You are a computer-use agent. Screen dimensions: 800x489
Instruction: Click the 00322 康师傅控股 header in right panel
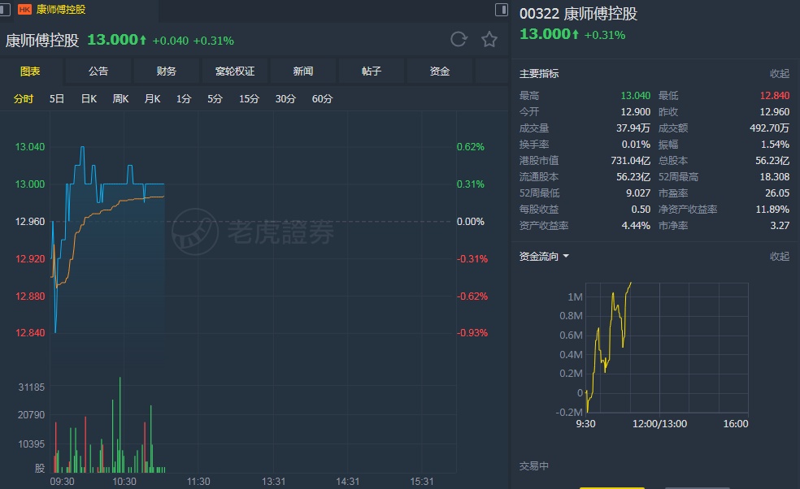(578, 14)
